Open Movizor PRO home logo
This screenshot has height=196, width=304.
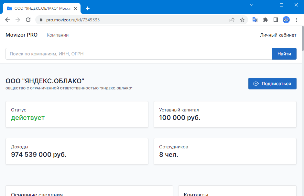coord(22,35)
